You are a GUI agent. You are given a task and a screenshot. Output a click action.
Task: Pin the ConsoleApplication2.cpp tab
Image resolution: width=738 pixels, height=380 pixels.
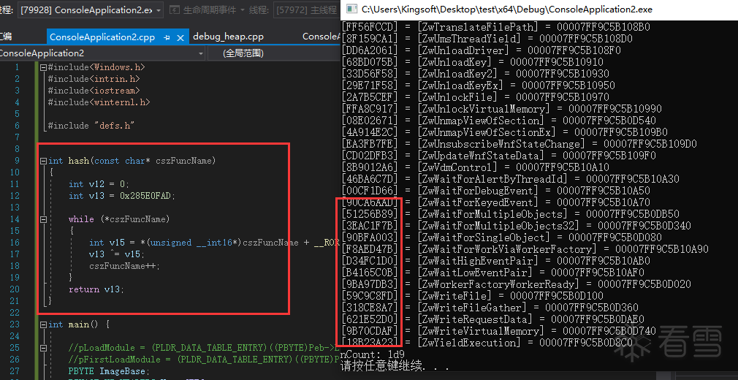[167, 37]
